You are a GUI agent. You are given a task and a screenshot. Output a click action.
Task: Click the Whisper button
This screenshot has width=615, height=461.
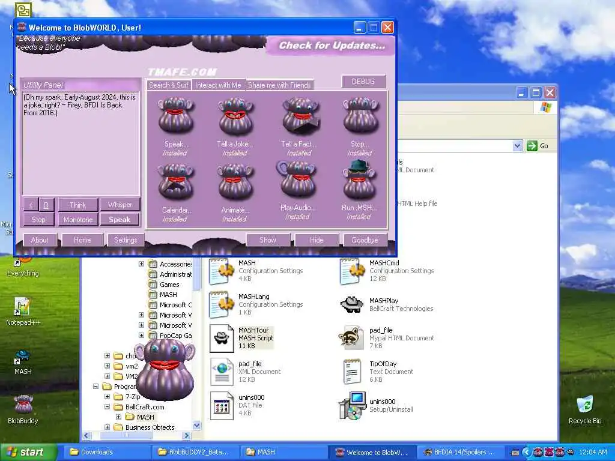[120, 205]
